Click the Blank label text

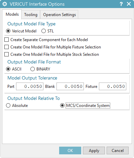[50, 87]
